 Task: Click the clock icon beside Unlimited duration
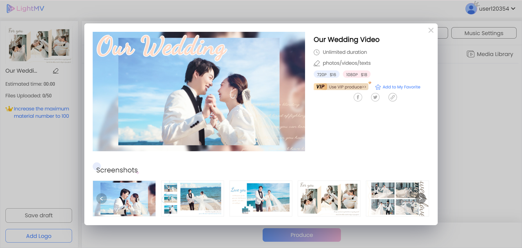317,52
